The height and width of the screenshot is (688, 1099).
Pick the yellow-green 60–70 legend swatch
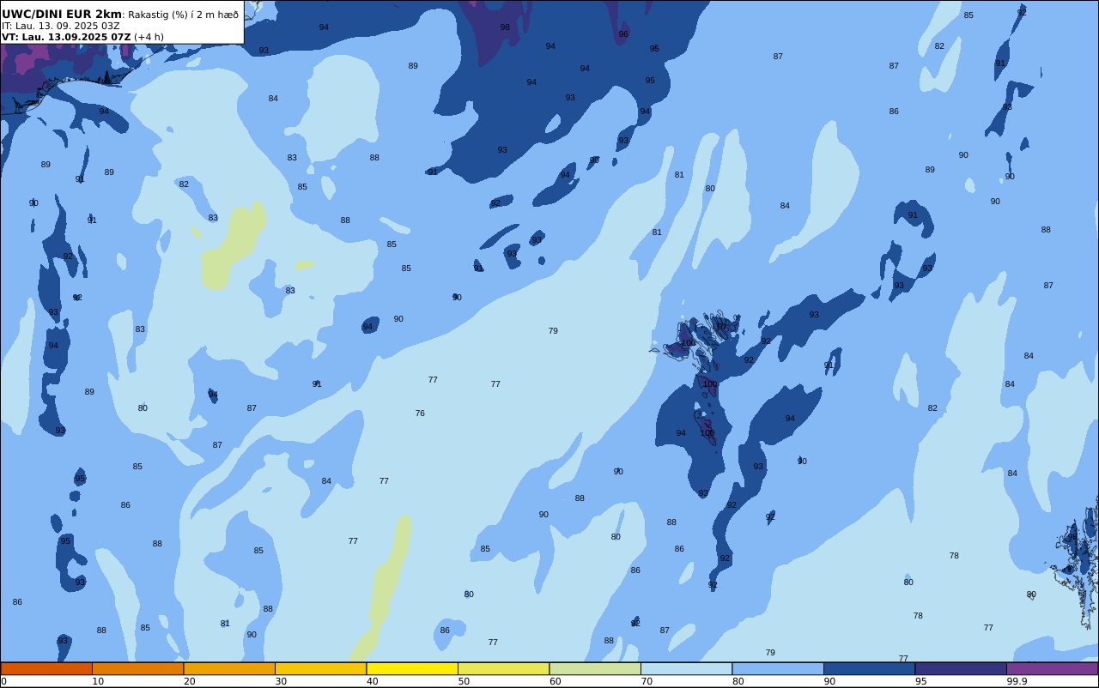[595, 668]
